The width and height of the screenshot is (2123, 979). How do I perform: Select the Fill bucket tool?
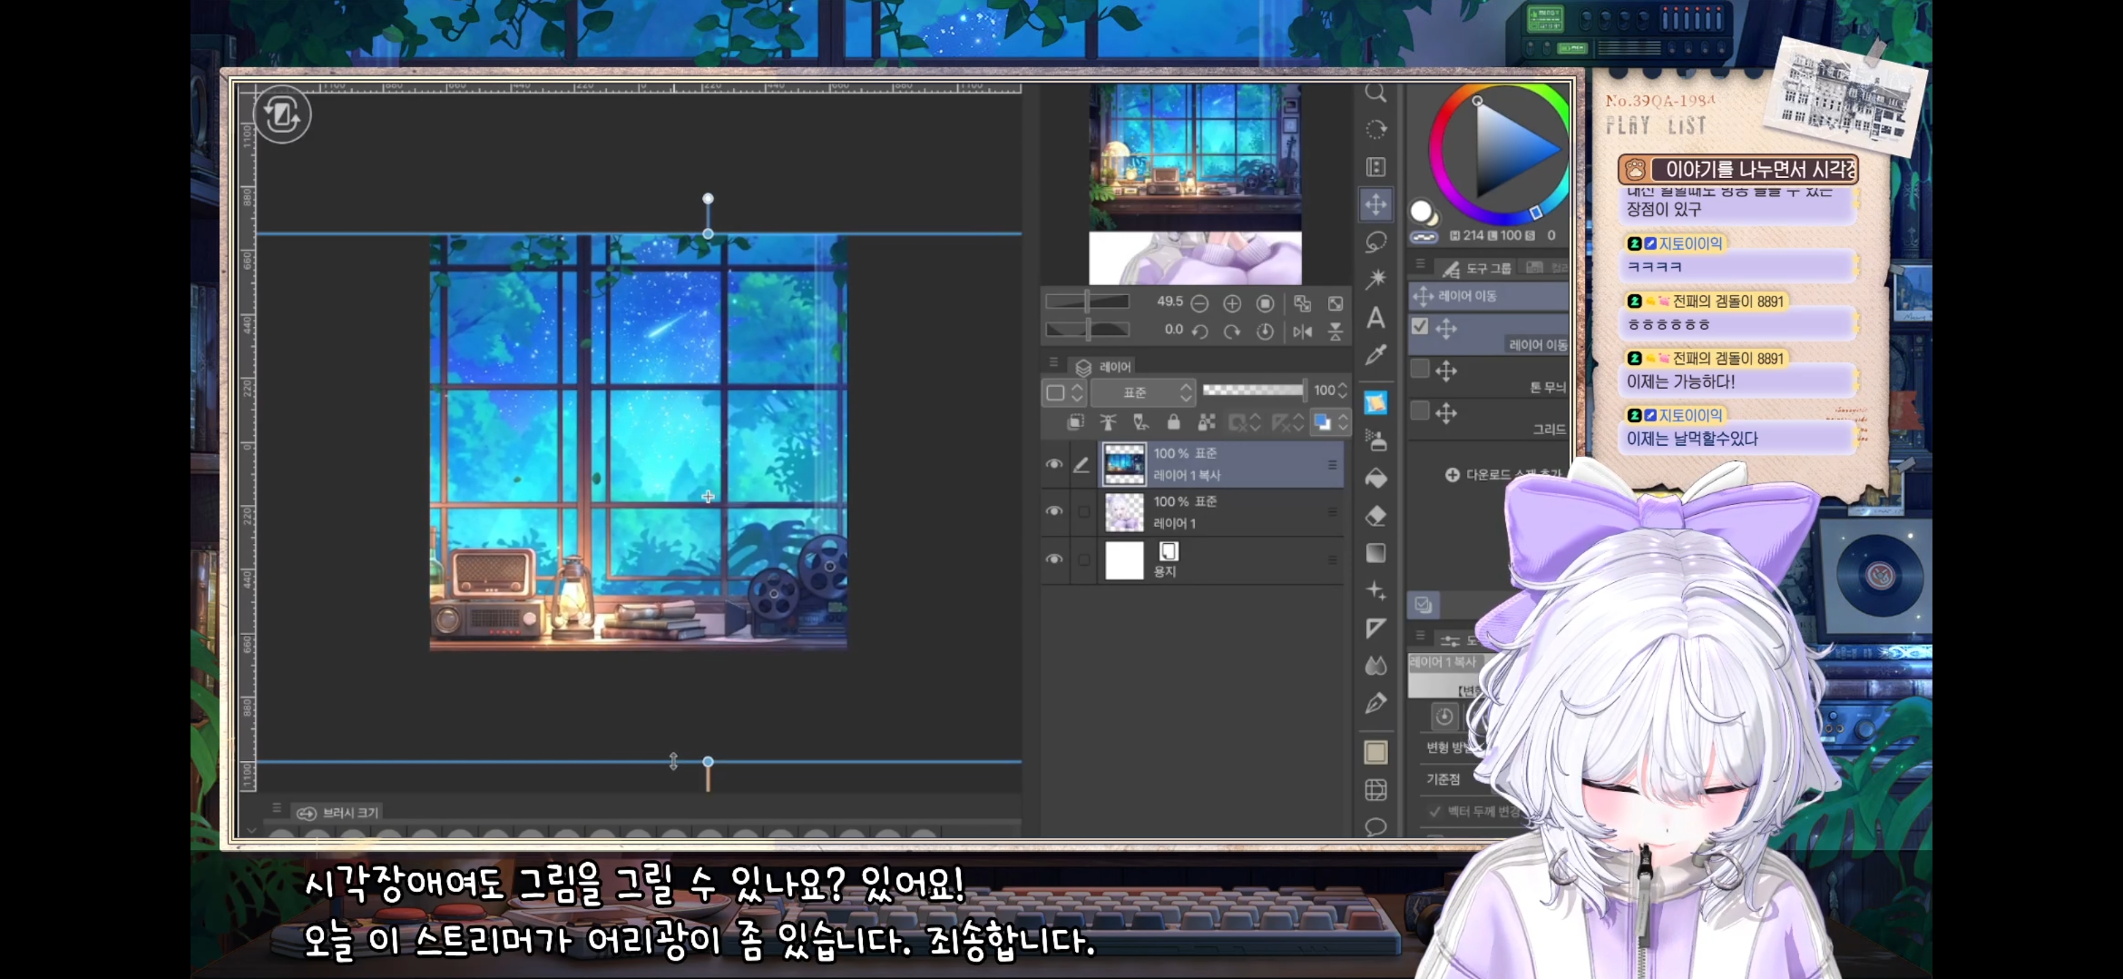pyautogui.click(x=1375, y=477)
